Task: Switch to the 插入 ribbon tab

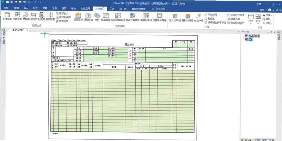Action: pyautogui.click(x=26, y=8)
